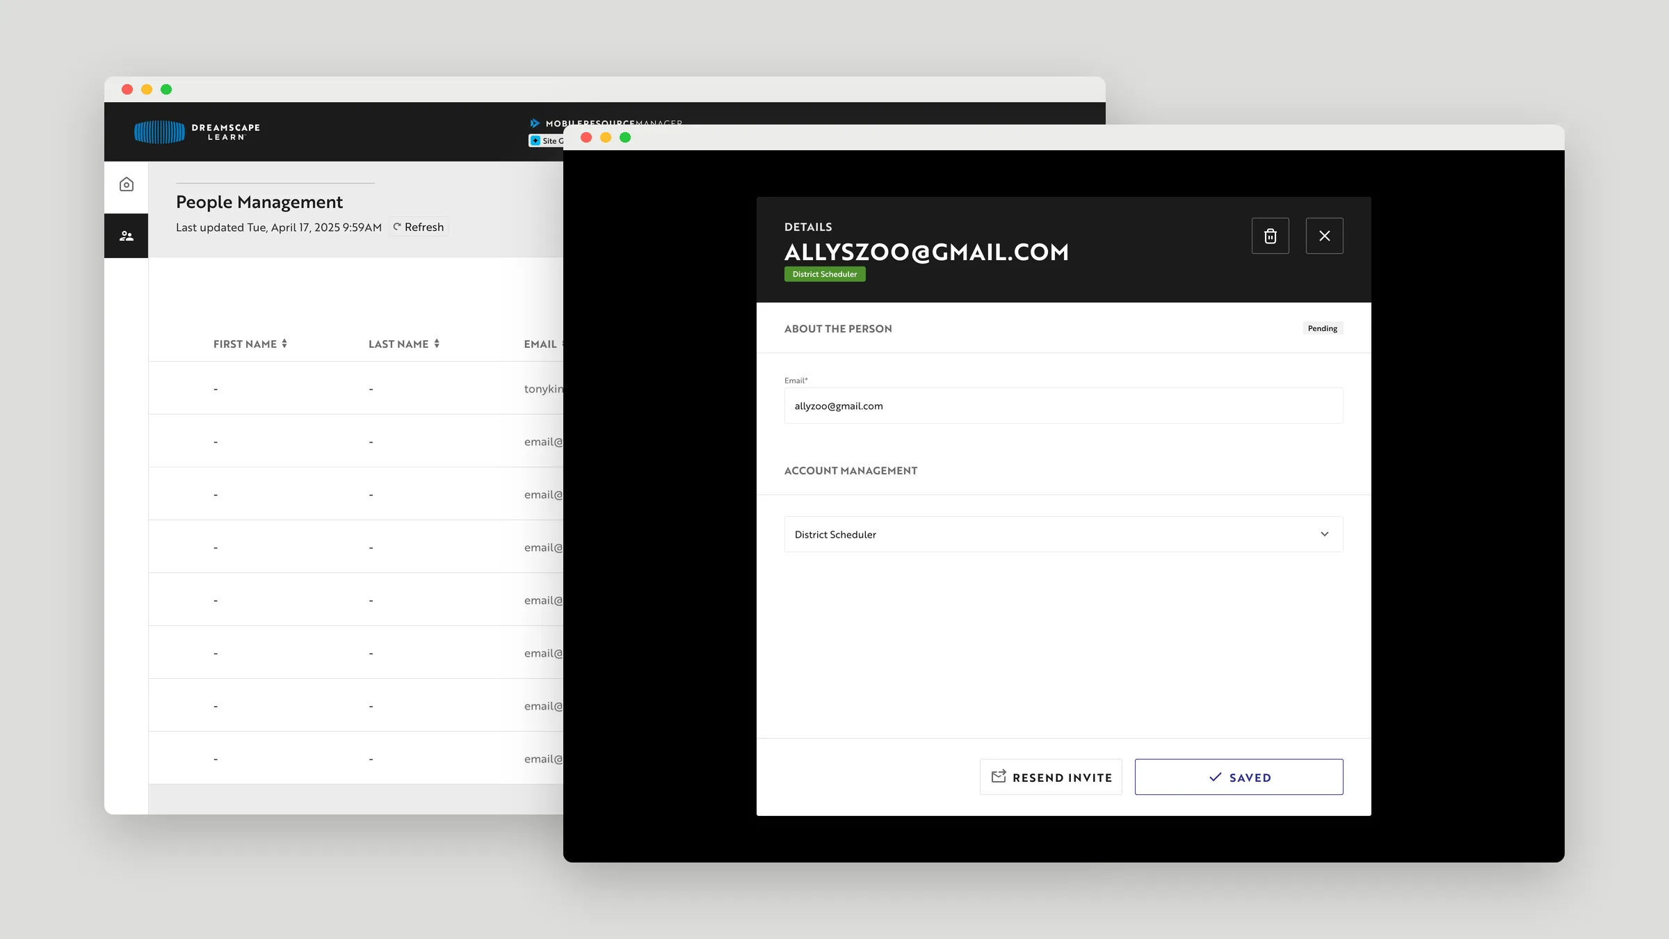Click the About the Person heading
Image resolution: width=1669 pixels, height=939 pixels.
[x=838, y=329]
